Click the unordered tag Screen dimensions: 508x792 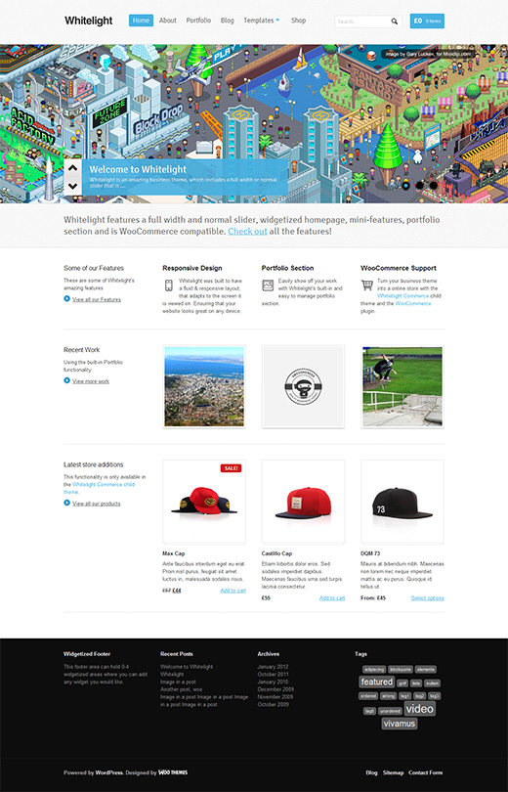391,711
